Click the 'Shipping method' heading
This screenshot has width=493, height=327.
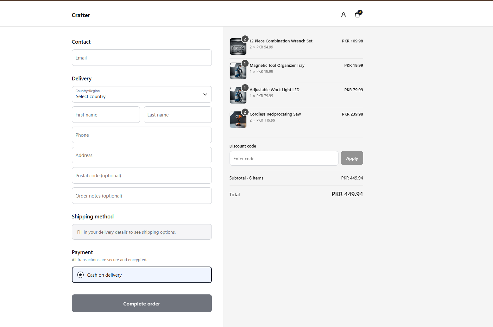tap(92, 217)
